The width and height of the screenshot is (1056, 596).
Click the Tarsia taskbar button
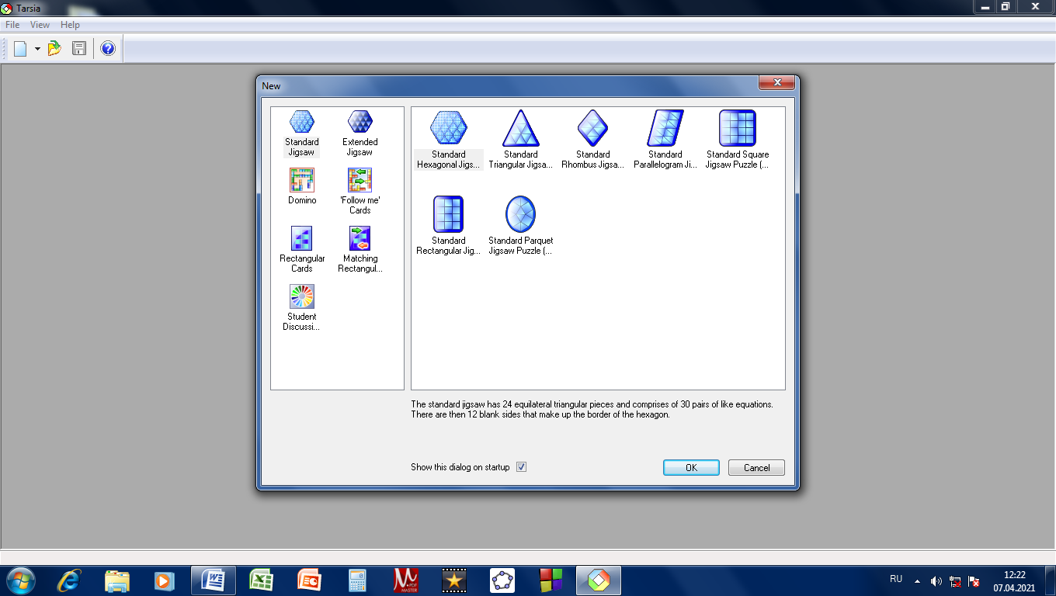(x=598, y=580)
